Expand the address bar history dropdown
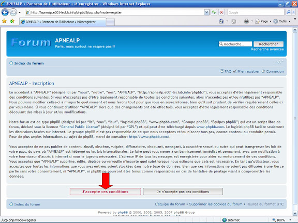This screenshot has width=298, height=223. tap(207, 12)
